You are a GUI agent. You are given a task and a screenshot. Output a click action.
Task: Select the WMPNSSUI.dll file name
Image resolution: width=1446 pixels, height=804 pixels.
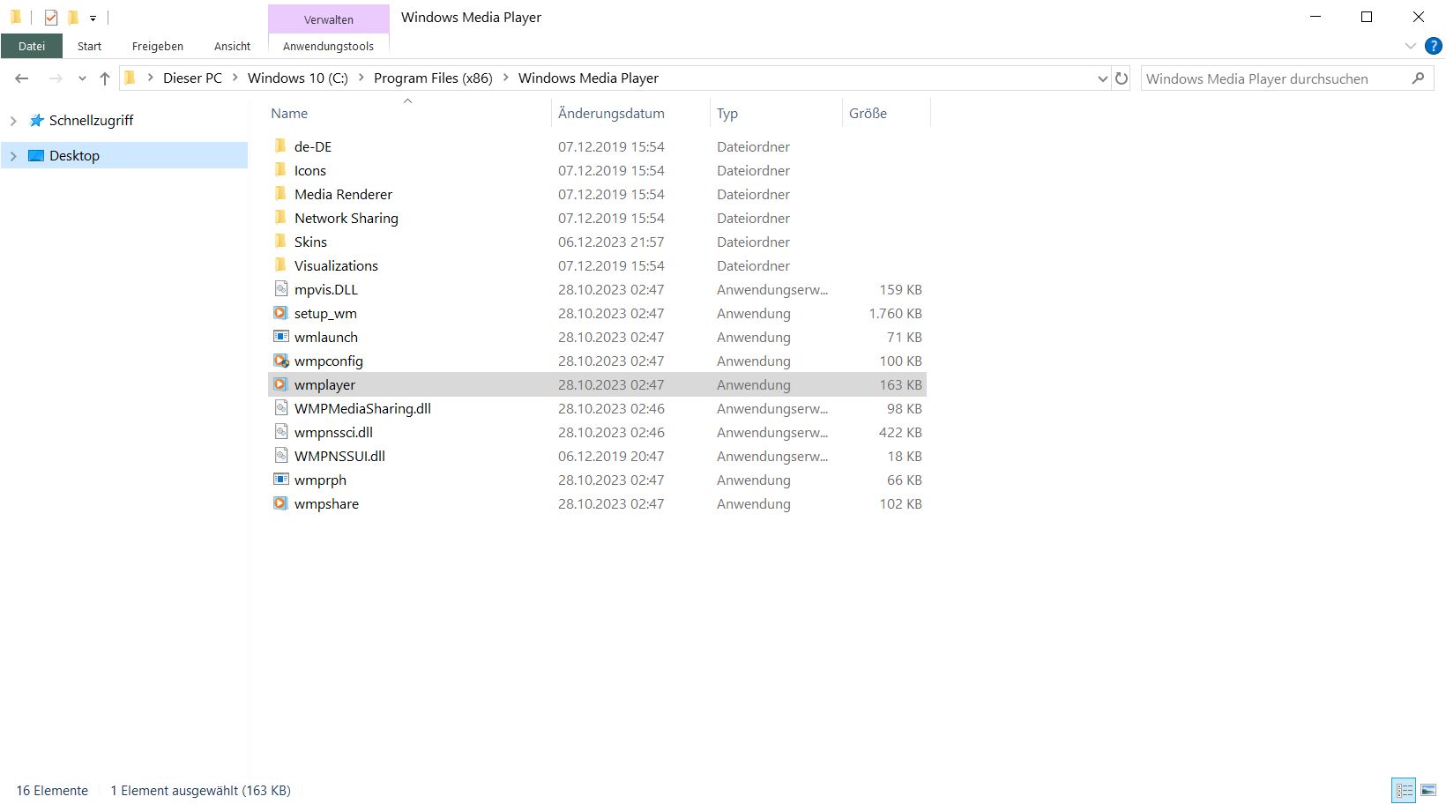(339, 457)
